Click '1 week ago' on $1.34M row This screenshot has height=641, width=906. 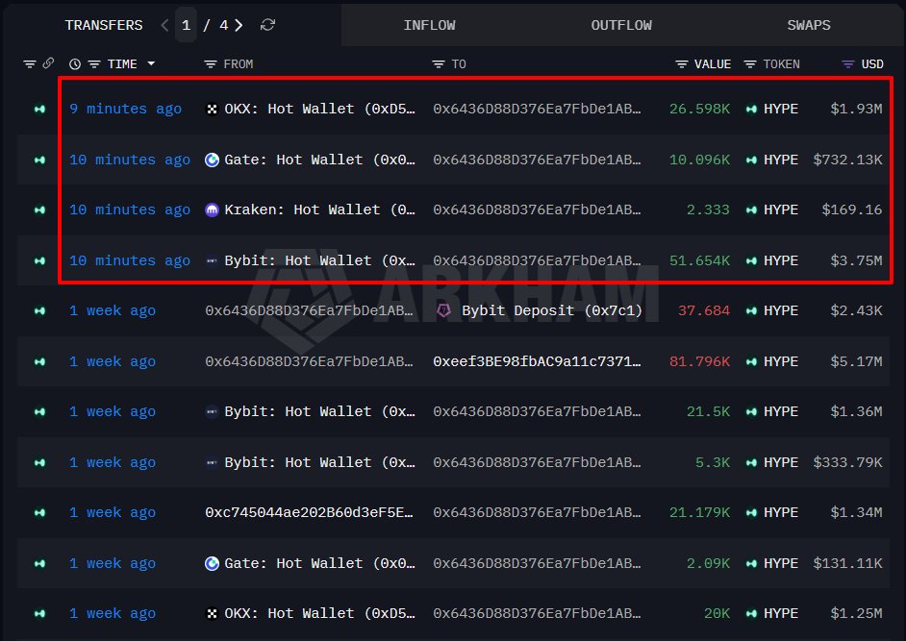coord(113,513)
